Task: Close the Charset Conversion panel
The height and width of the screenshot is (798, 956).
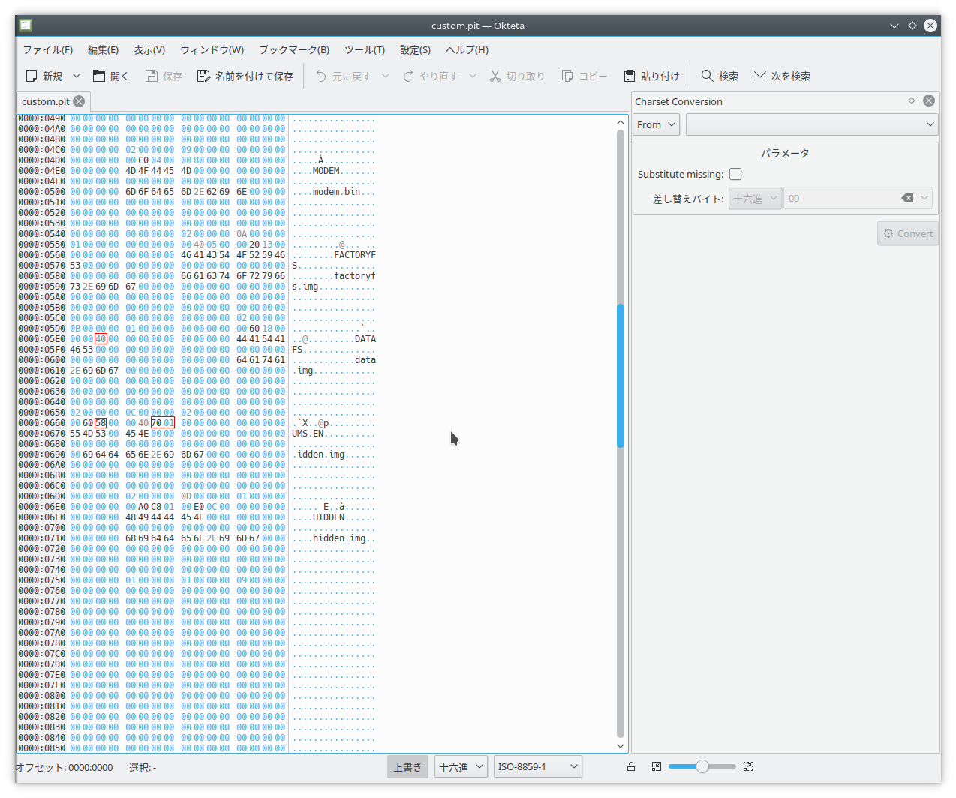Action: click(929, 100)
